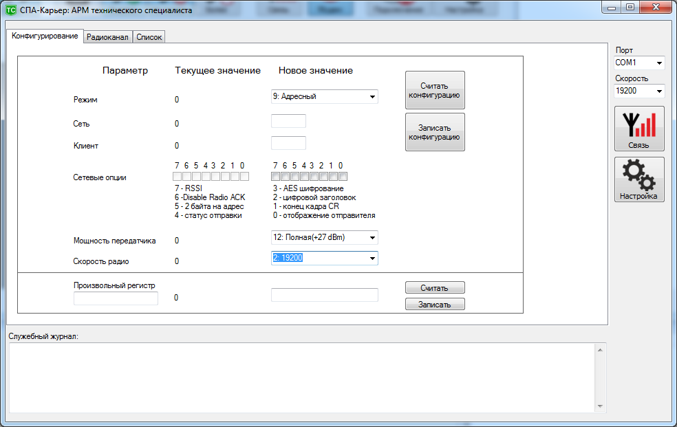Click the Сетевые опции label
677x427 pixels.
tap(100, 177)
